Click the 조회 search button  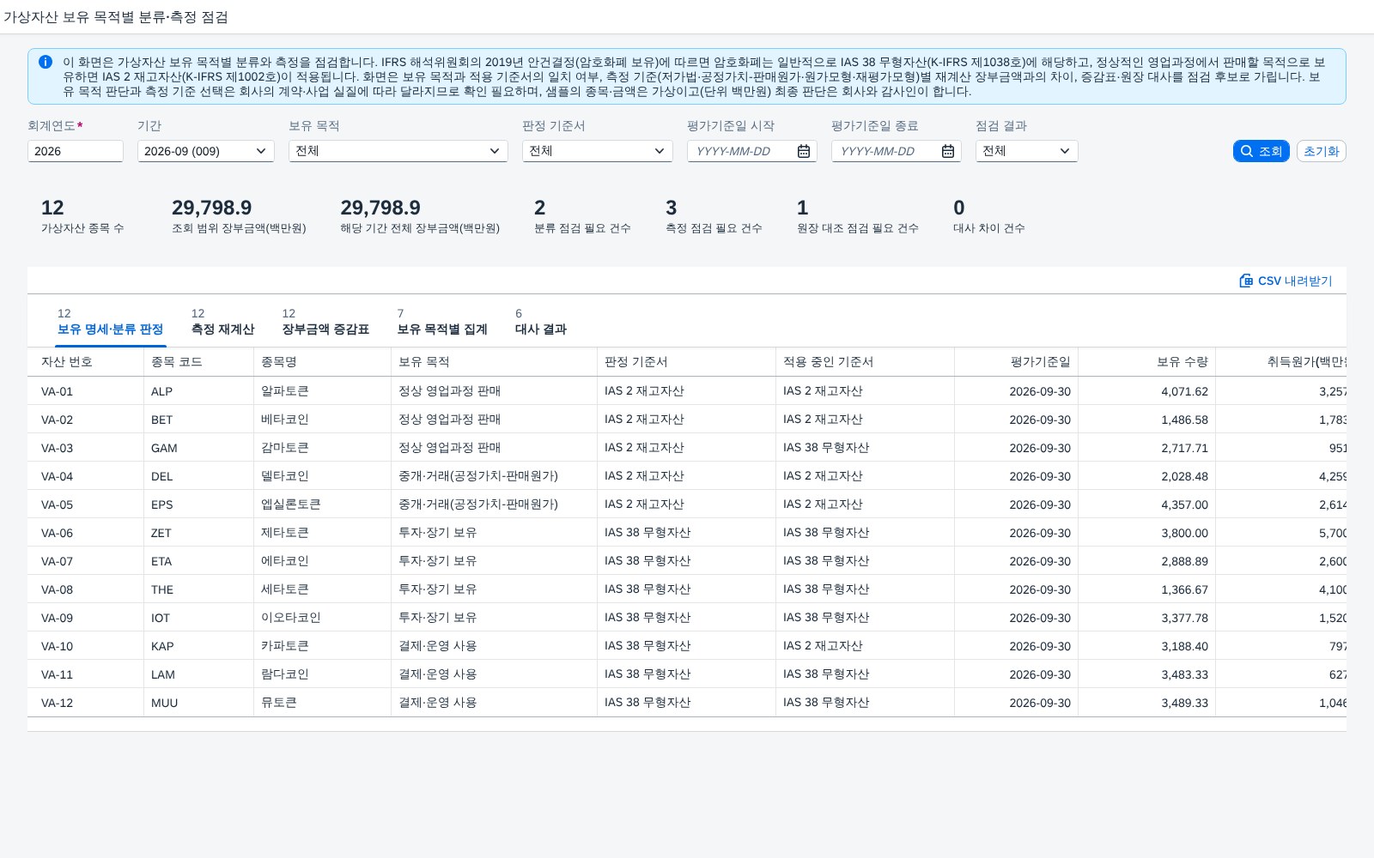pos(1261,151)
